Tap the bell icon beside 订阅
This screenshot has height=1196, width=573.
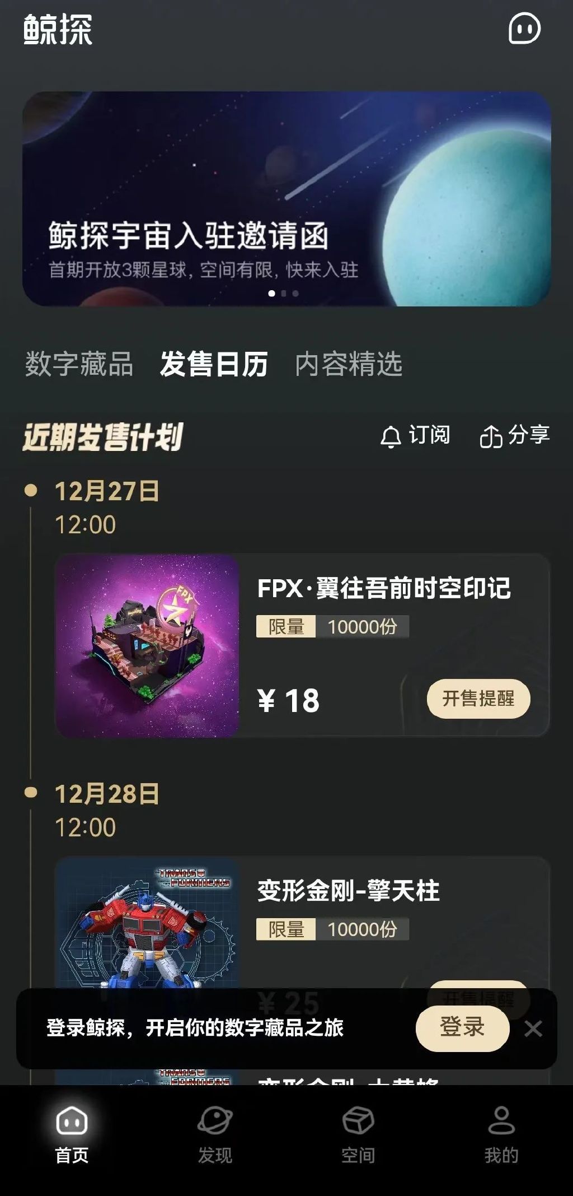tap(391, 436)
